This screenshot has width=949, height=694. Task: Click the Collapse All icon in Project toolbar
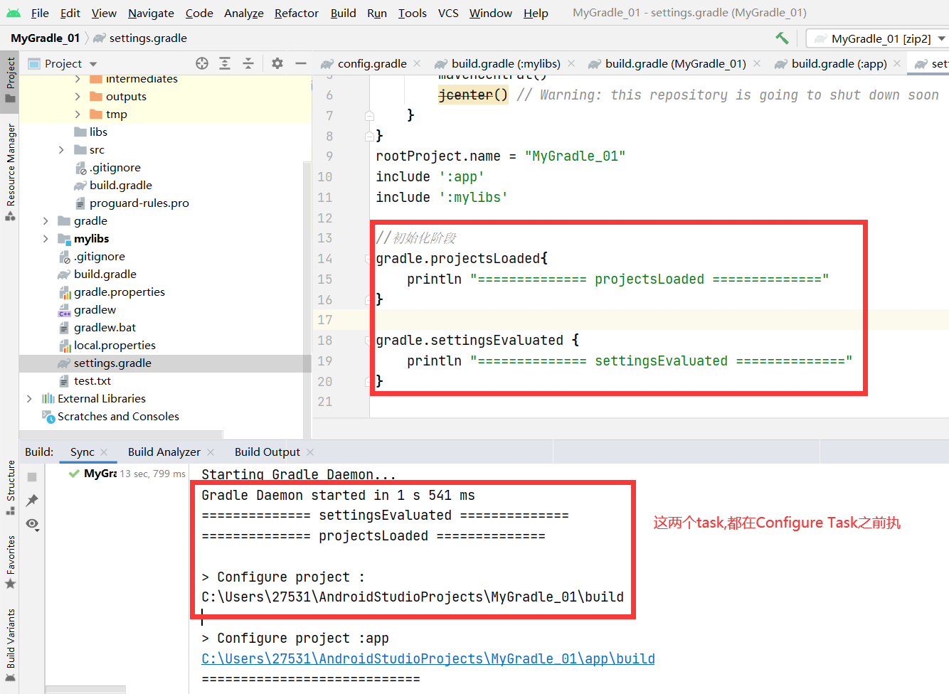click(248, 63)
